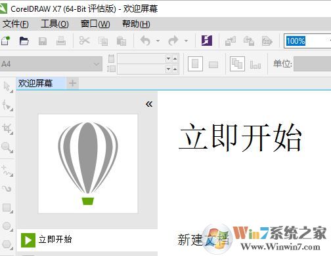The image size is (331, 256).
Task: Select the Ellipse tool
Action: (x=7, y=227)
